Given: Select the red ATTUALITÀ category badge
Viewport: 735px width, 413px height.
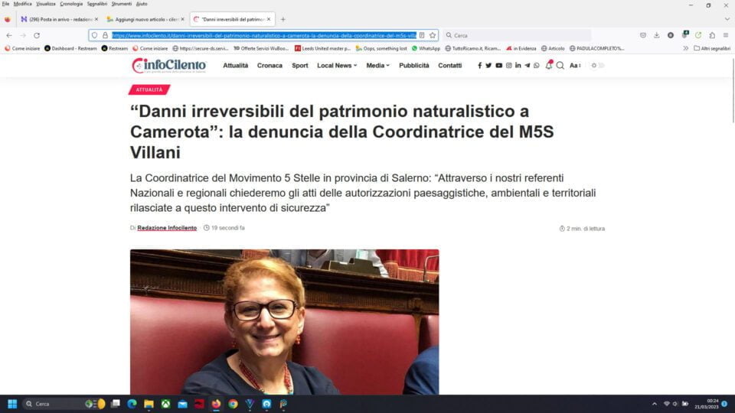Looking at the screenshot, I should click(x=149, y=89).
